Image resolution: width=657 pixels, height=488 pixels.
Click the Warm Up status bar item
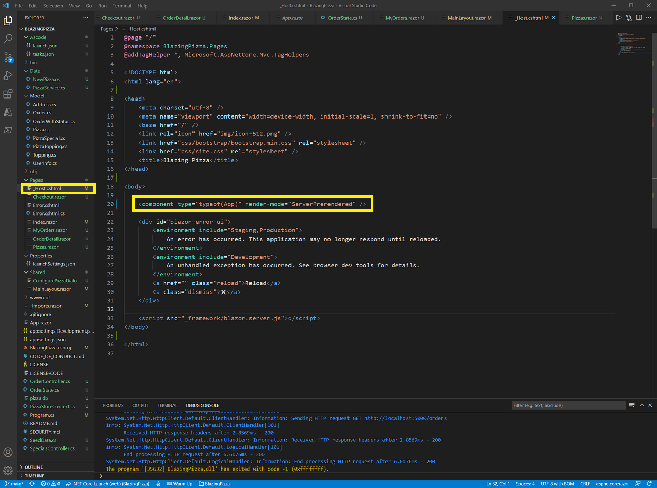(x=179, y=484)
